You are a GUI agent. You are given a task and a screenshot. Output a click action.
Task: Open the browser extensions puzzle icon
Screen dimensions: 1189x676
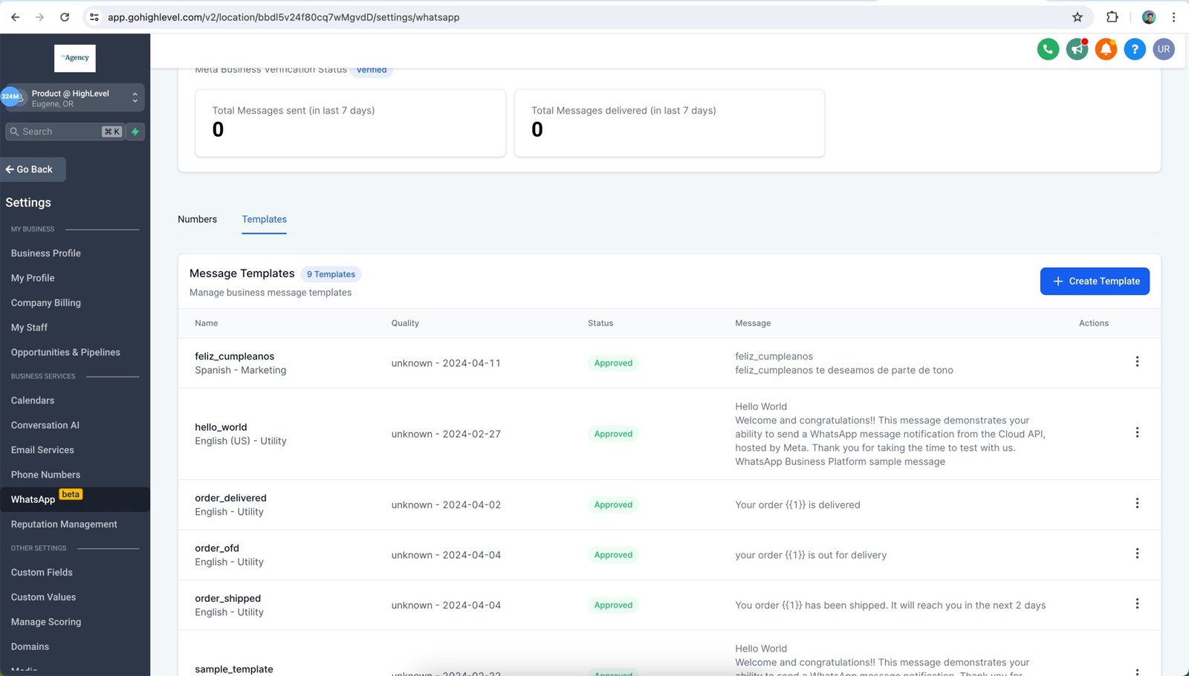click(1112, 17)
